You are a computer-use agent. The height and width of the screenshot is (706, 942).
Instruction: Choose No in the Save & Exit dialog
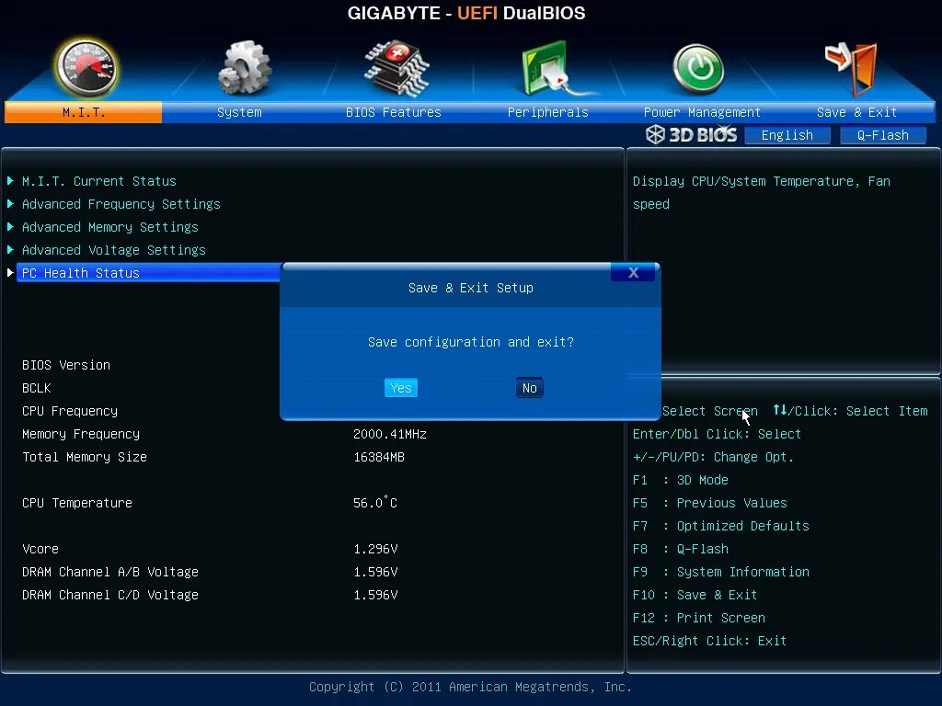(529, 388)
